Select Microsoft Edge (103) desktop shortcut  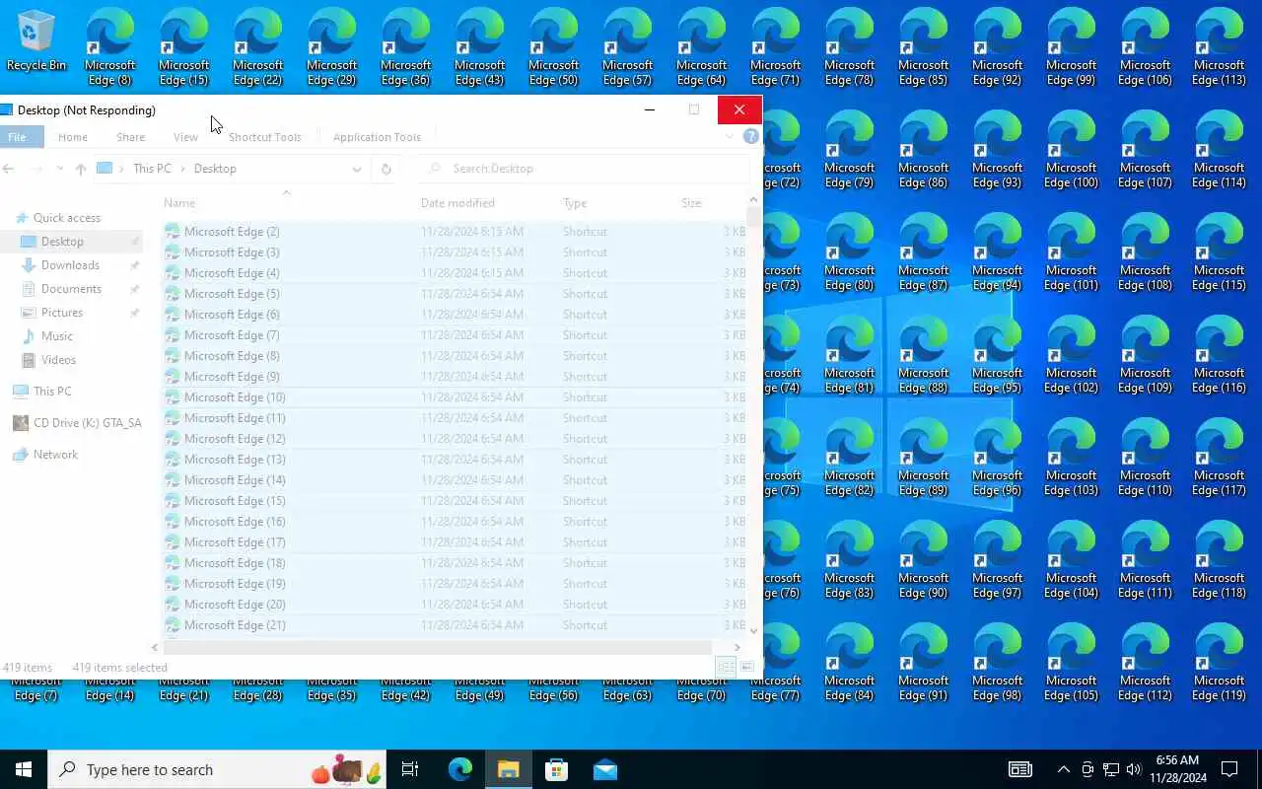tap(1072, 458)
